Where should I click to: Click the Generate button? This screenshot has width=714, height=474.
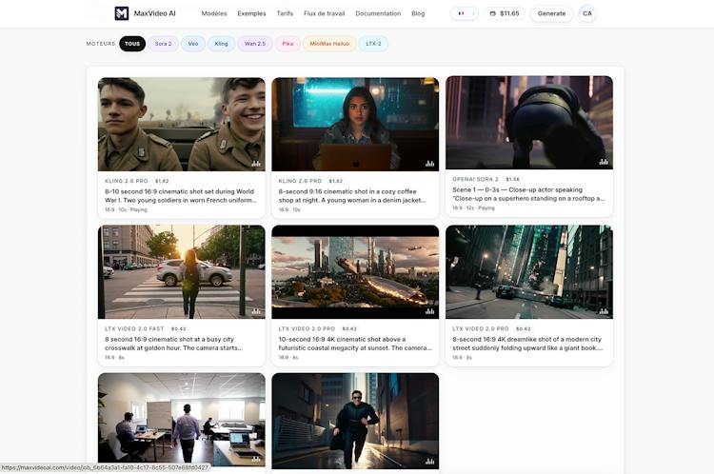point(551,13)
